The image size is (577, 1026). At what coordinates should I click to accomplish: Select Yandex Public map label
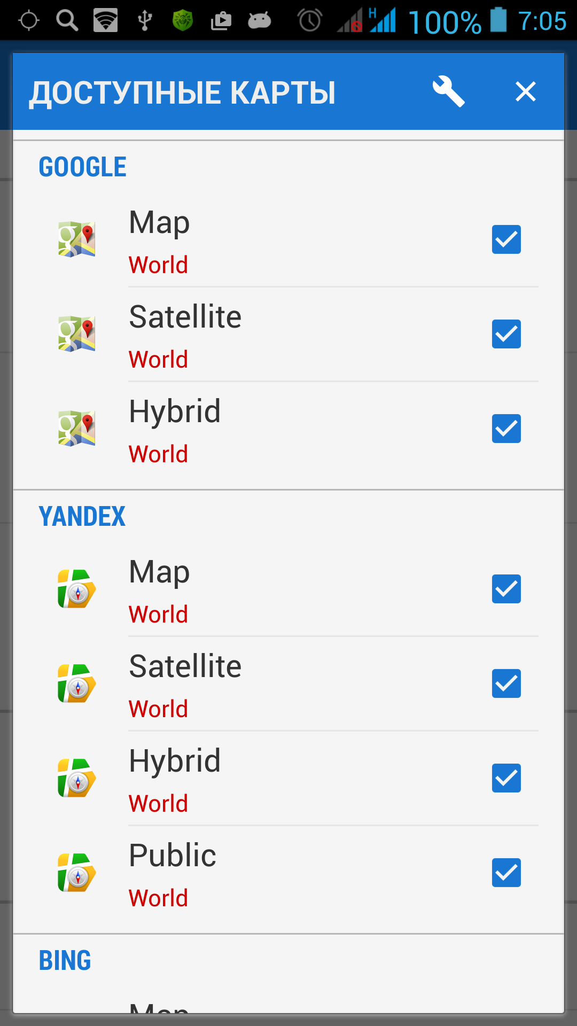coord(173,856)
